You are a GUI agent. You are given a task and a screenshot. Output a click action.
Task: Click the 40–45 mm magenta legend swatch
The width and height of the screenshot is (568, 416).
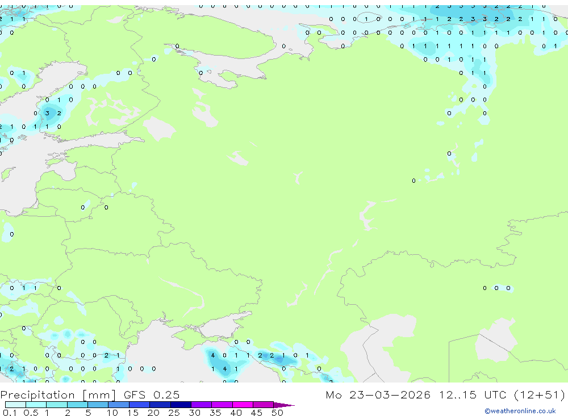(x=243, y=405)
